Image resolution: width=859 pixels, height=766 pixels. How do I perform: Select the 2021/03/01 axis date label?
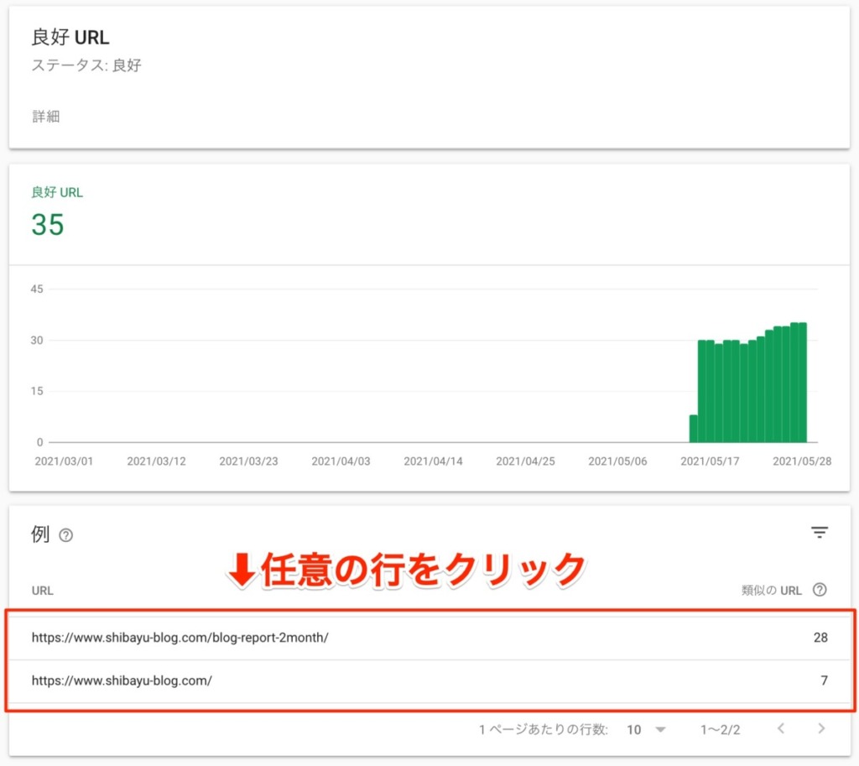point(64,461)
